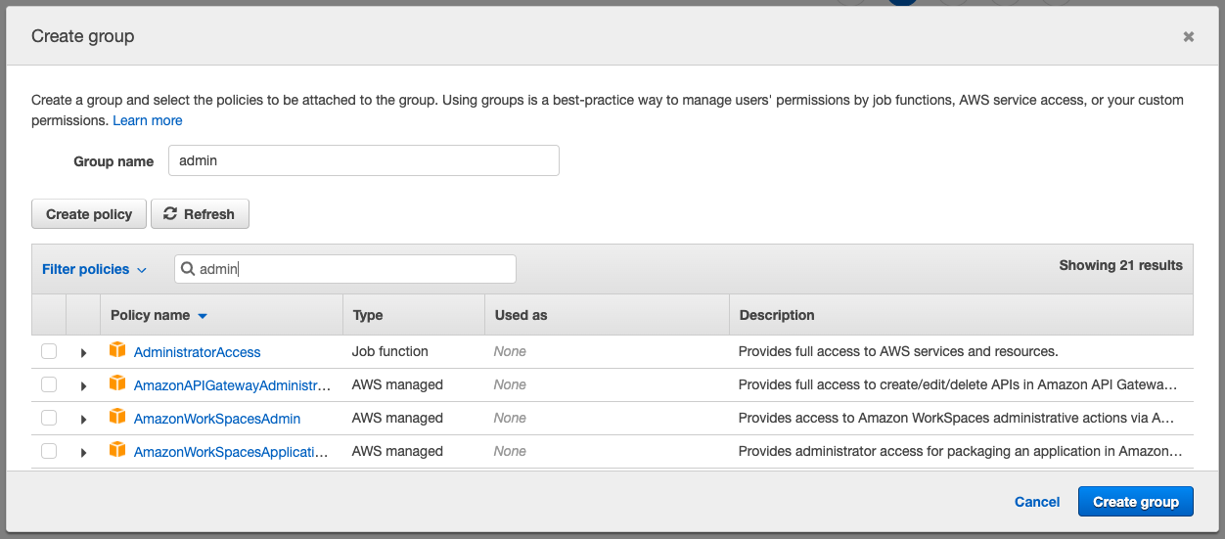Image resolution: width=1225 pixels, height=539 pixels.
Task: Enable the AmazonWorkSpacesApplication policy checkbox
Action: 49,451
